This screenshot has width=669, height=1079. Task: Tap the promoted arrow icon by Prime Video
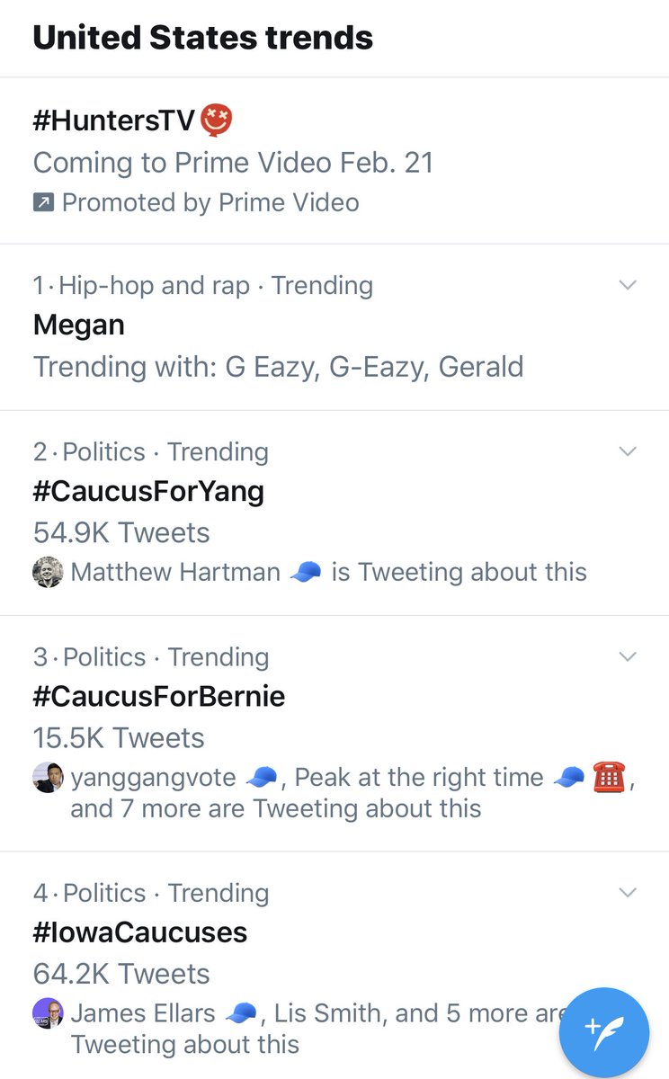(x=43, y=203)
